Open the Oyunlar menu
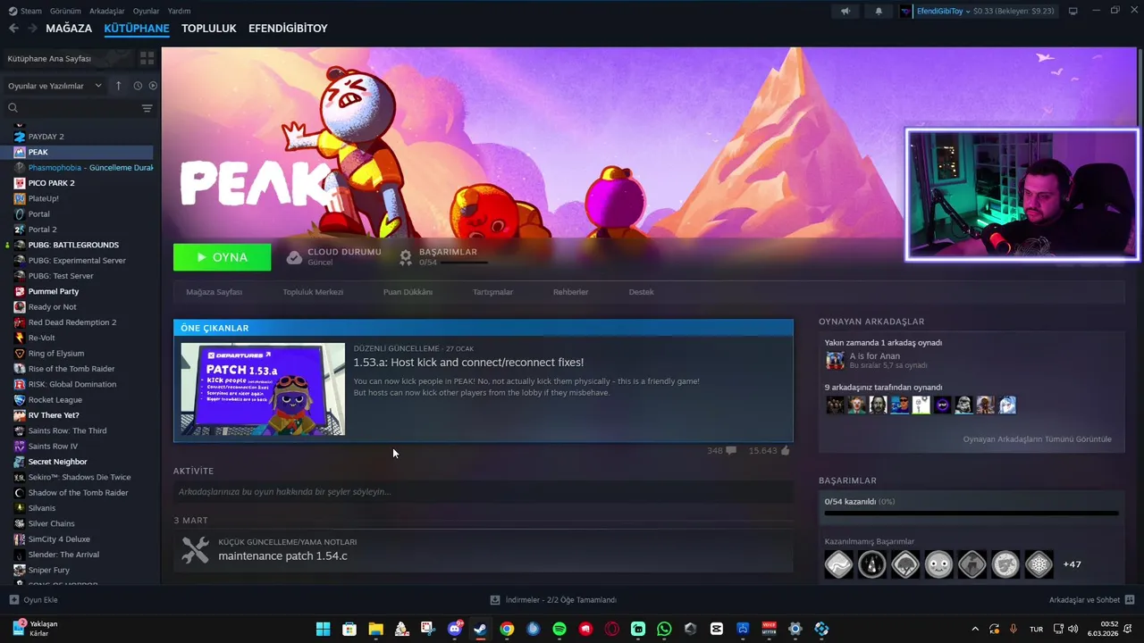The image size is (1144, 643). coord(147,11)
